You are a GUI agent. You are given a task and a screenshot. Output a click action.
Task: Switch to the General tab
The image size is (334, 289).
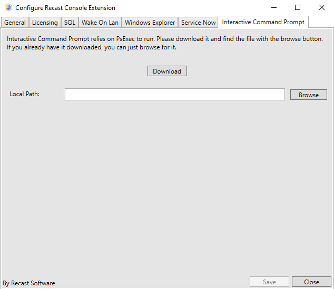(x=15, y=23)
